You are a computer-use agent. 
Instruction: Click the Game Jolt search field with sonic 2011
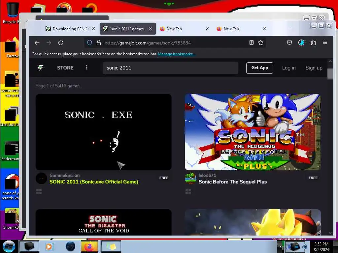(x=170, y=68)
